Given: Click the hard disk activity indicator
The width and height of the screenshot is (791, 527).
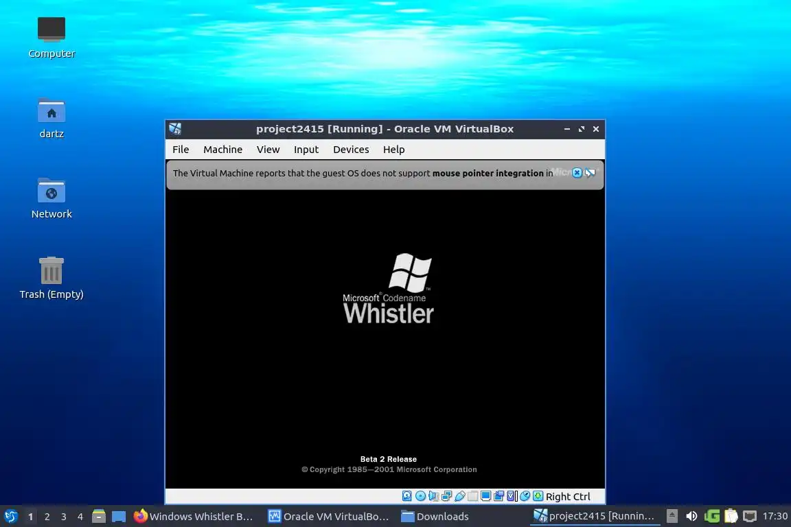Looking at the screenshot, I should 407,496.
